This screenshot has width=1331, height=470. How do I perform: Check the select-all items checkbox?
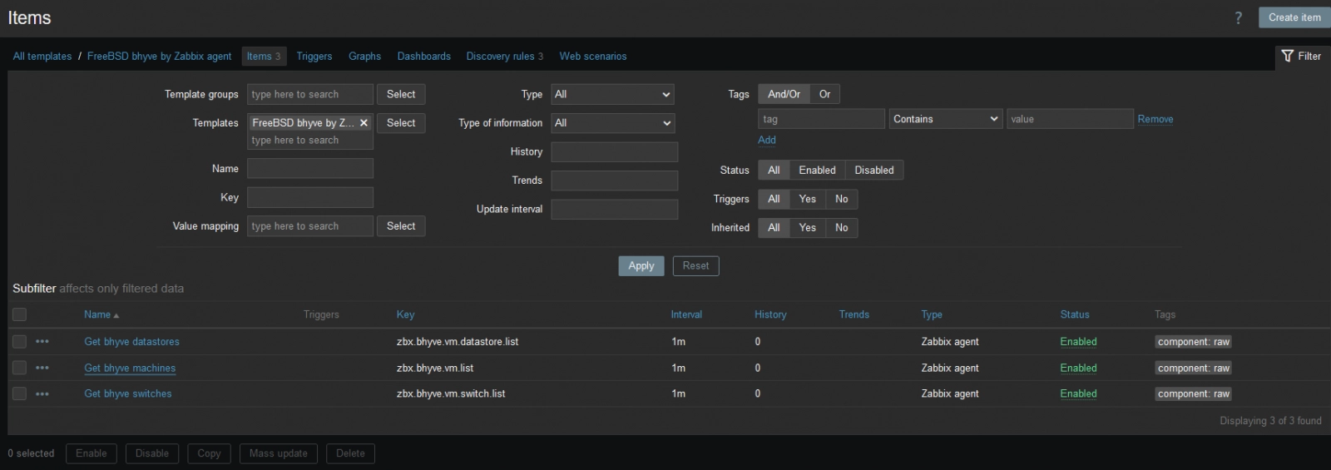click(20, 314)
